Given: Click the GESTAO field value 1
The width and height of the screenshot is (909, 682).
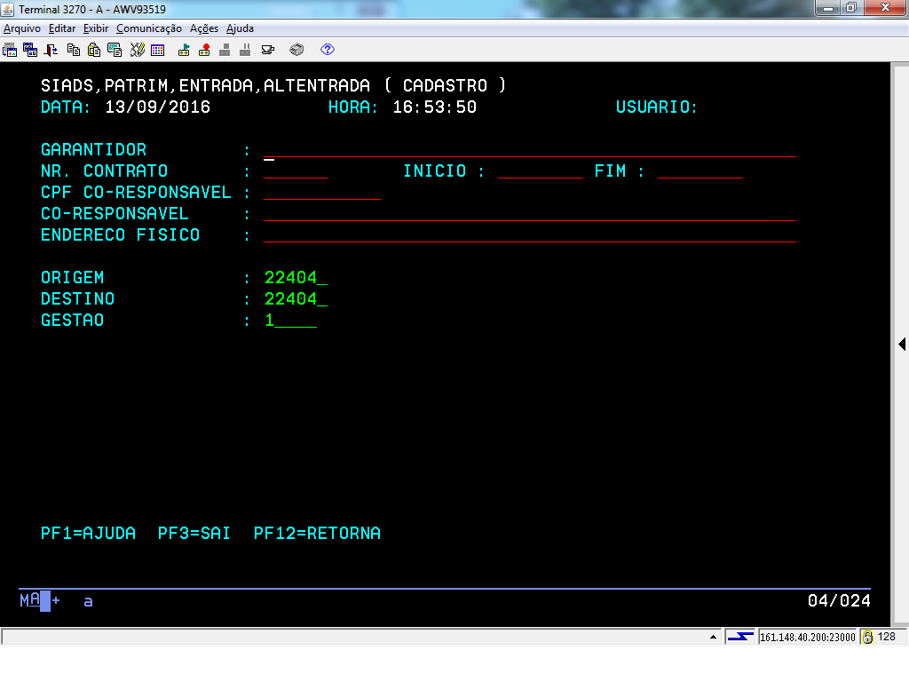Looking at the screenshot, I should [291, 321].
